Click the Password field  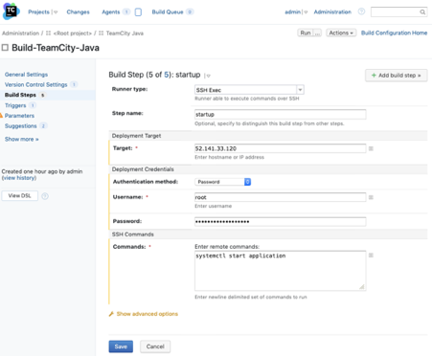coord(281,222)
